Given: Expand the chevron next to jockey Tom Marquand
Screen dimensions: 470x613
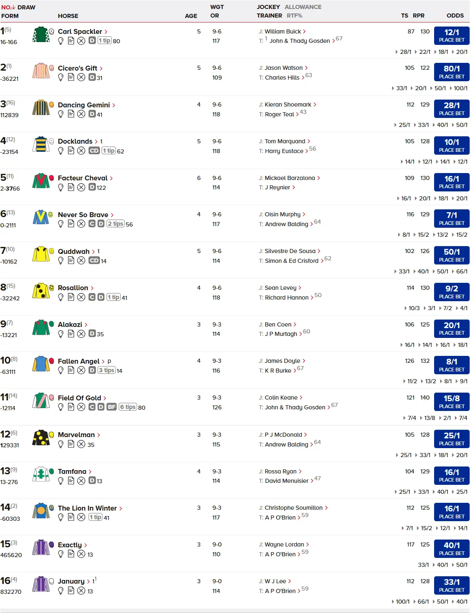Looking at the screenshot, I should click(x=309, y=142).
